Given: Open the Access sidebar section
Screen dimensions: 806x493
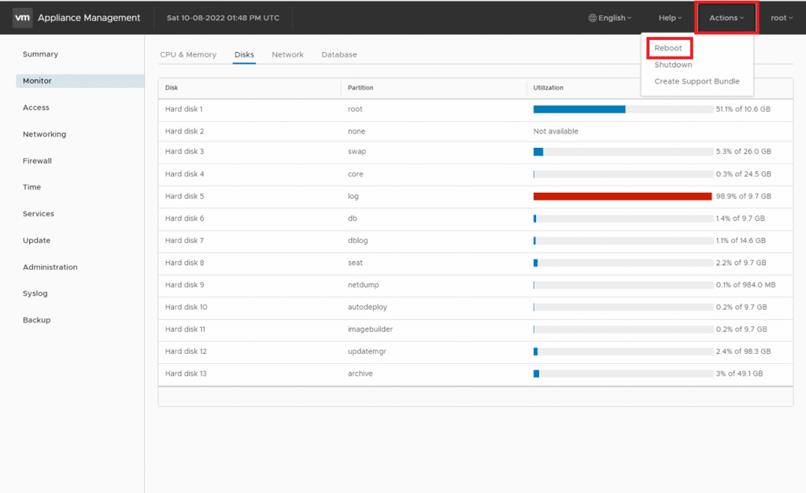Looking at the screenshot, I should pos(36,108).
